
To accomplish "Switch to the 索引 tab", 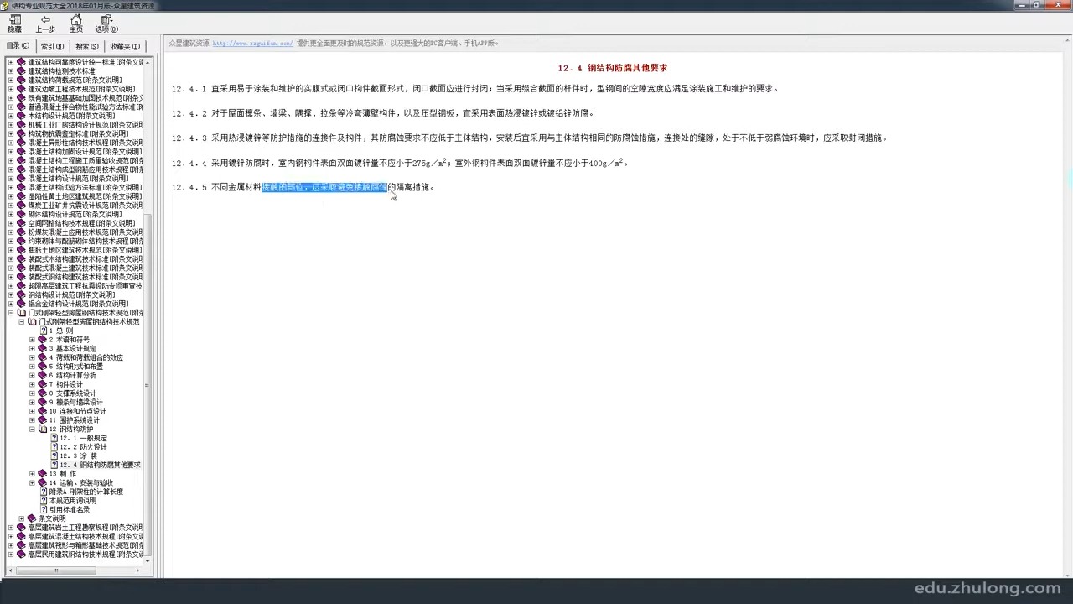I will click(50, 46).
